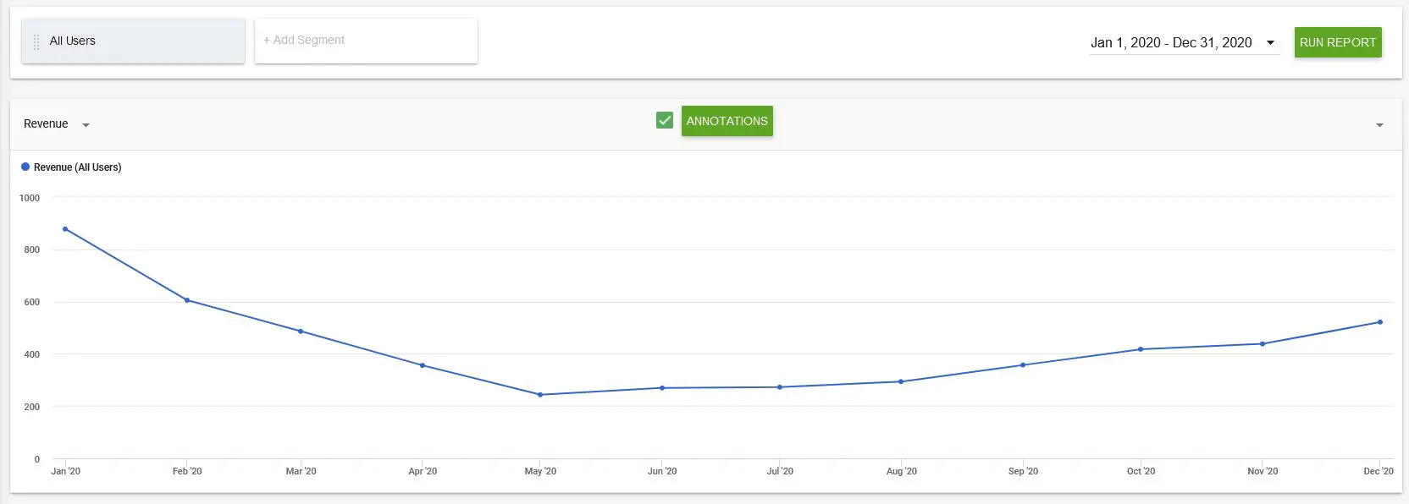The image size is (1409, 504).
Task: Click the ANNOTATIONS button
Action: click(x=727, y=121)
